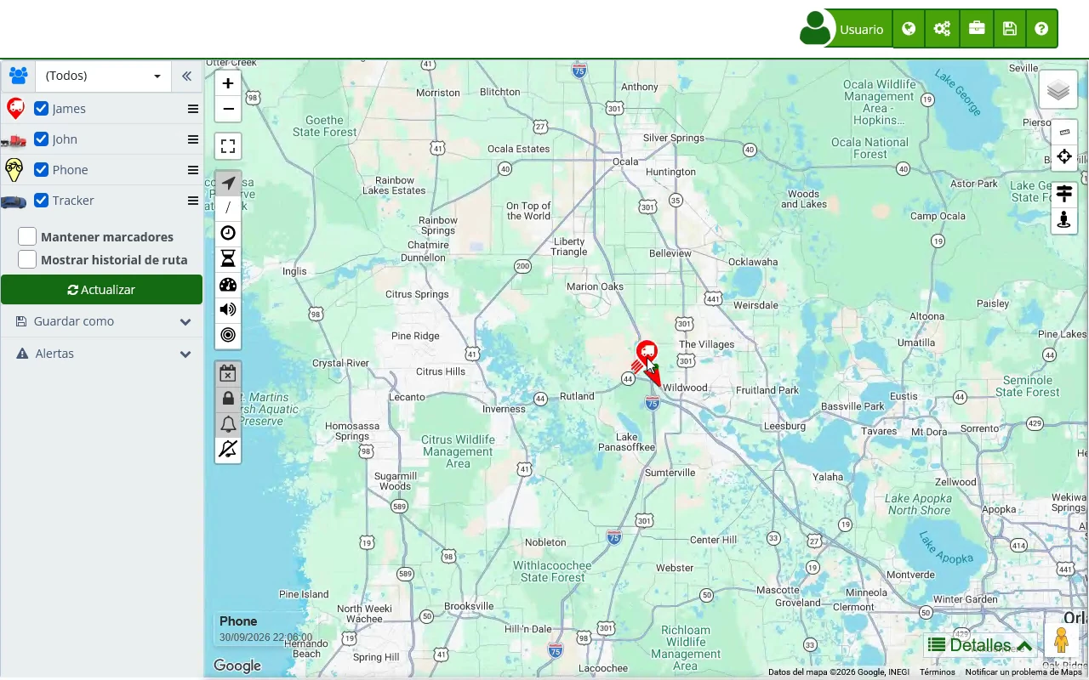
Task: Click the padlock icon on map toolbar
Action: point(228,399)
